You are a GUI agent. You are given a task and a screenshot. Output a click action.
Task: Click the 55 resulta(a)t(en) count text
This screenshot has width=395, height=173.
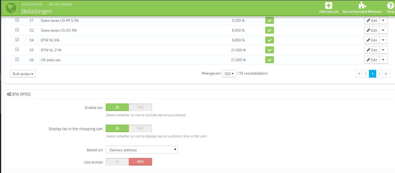tap(253, 73)
